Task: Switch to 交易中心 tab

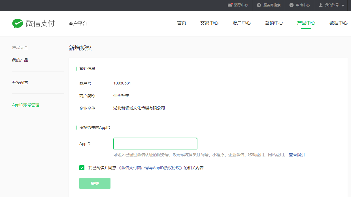Action: (209, 23)
